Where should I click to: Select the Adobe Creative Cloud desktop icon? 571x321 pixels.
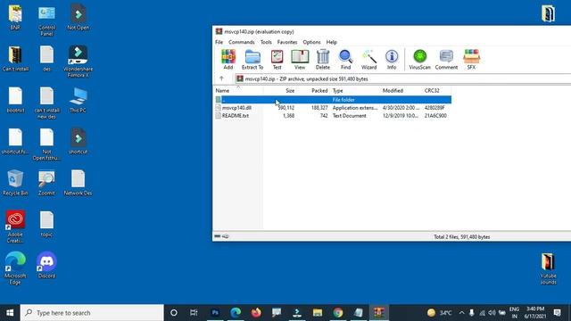pos(15,226)
